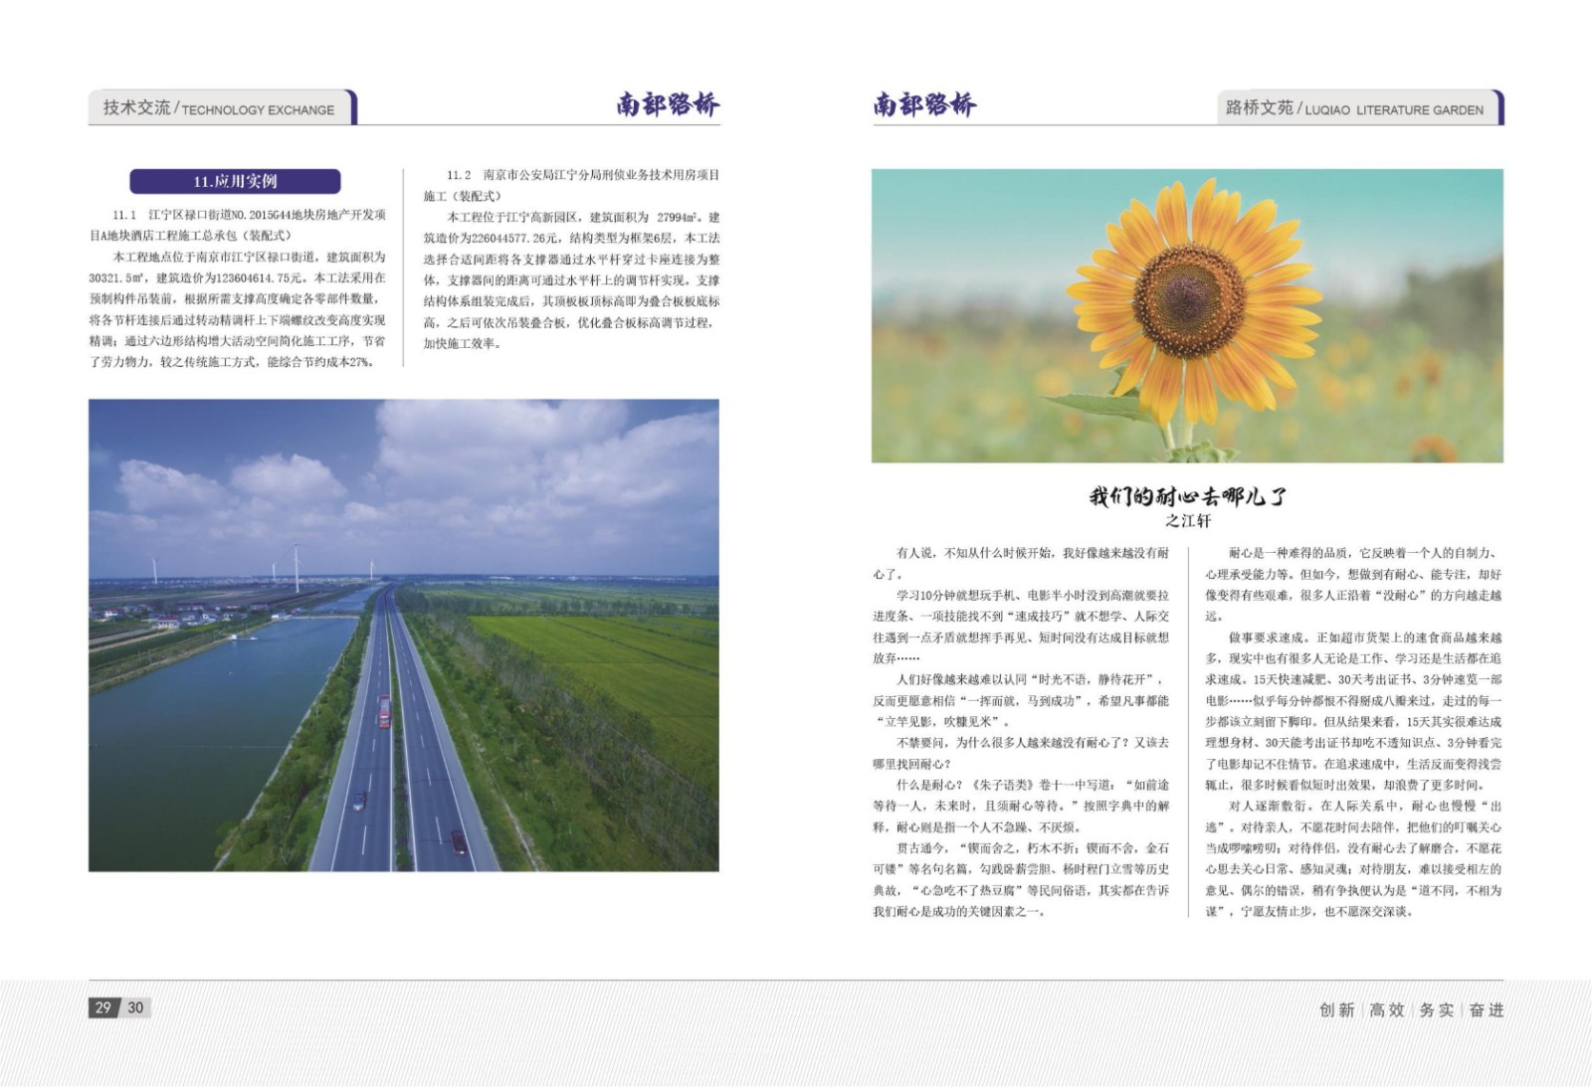
Task: Select the 11.应用实例 section heading badge
Action: tap(235, 181)
